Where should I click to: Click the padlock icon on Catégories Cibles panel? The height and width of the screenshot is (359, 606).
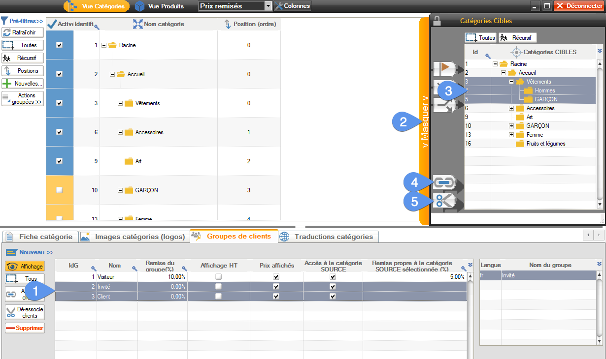(x=437, y=21)
